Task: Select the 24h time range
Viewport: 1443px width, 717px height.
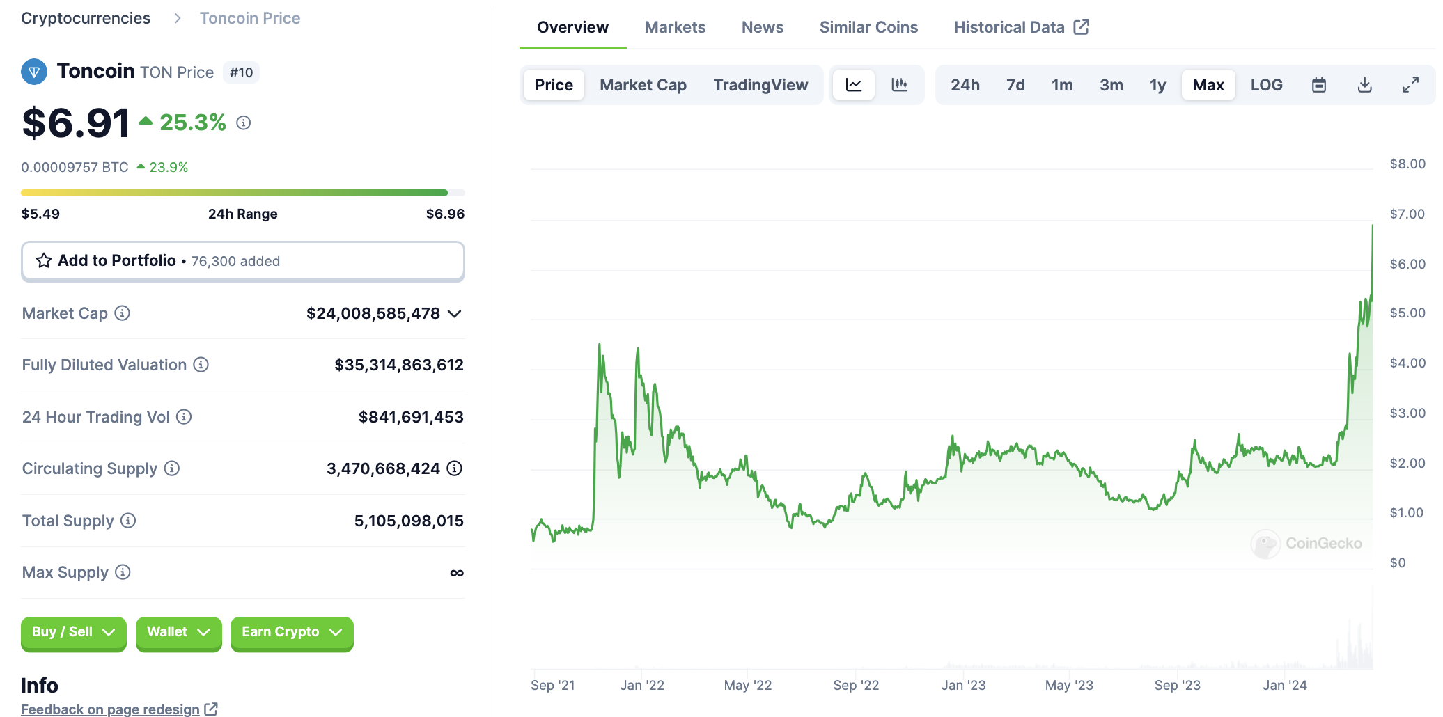Action: click(x=965, y=85)
